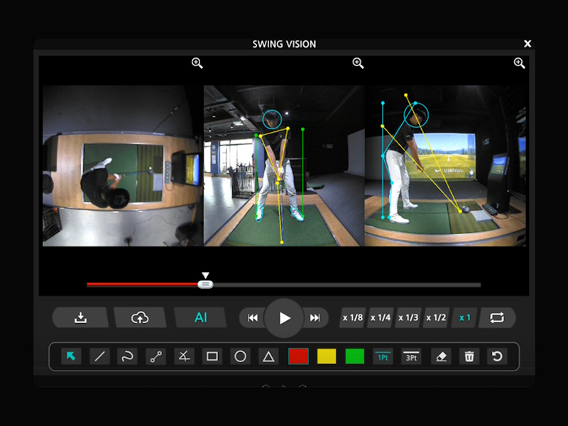Click the unplayed gray timeline portion

tap(347, 285)
